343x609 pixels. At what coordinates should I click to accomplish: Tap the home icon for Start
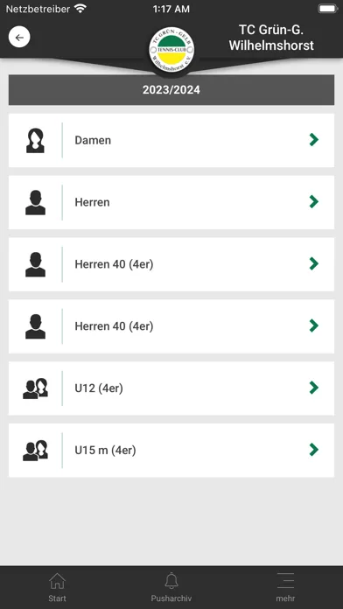[x=57, y=581]
